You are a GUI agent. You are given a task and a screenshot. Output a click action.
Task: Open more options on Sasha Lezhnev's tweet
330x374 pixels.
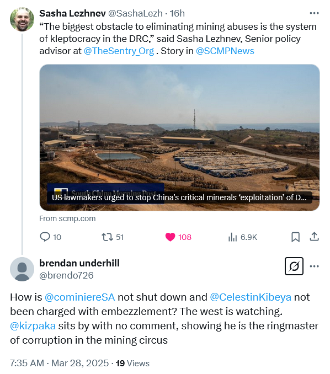[314, 13]
